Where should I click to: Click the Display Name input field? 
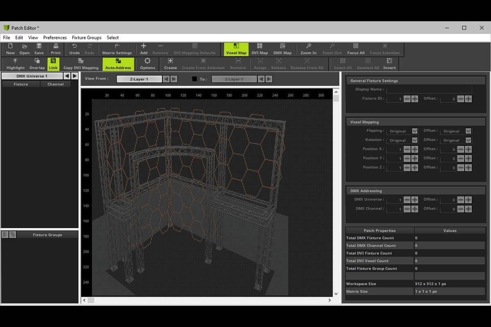429,90
